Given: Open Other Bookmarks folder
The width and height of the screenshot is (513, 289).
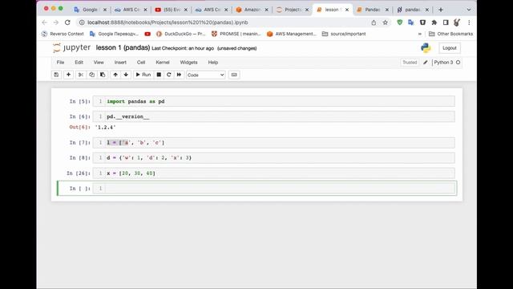Looking at the screenshot, I should click(450, 34).
